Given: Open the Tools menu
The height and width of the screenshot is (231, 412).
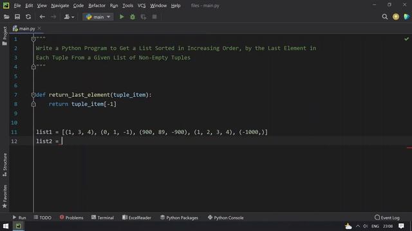Looking at the screenshot, I should (127, 6).
